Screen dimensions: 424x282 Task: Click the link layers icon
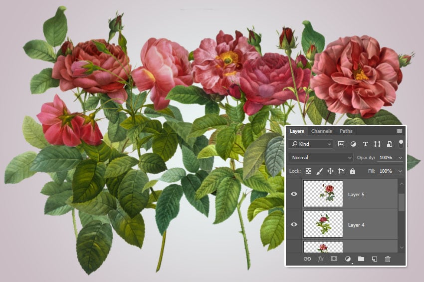[307, 259]
